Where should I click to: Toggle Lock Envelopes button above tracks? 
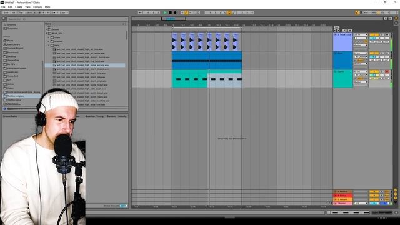click(x=350, y=31)
